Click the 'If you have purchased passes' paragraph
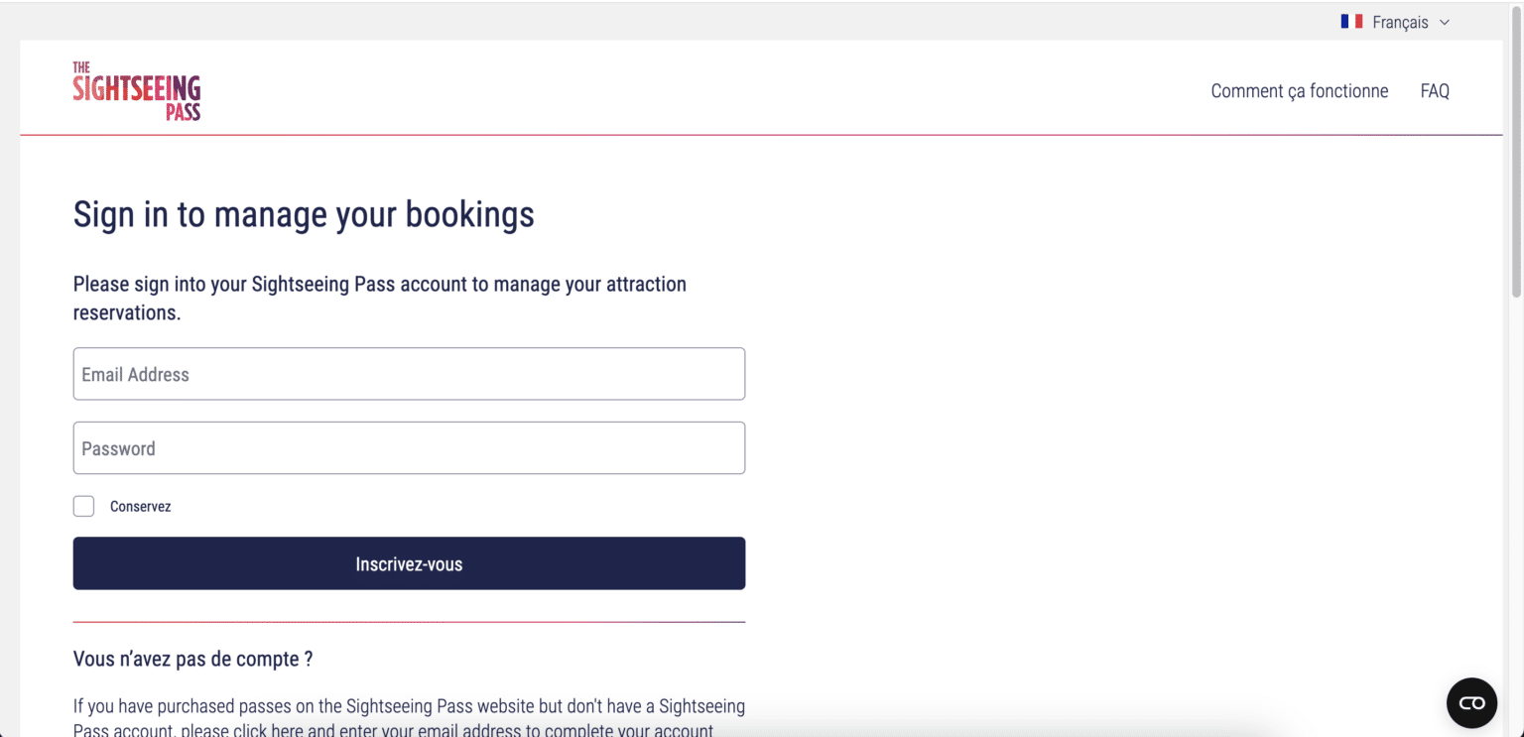This screenshot has width=1524, height=737. click(409, 718)
